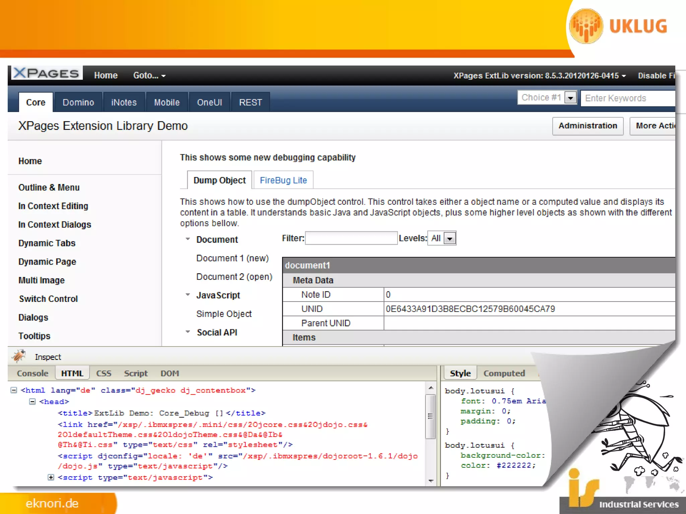The width and height of the screenshot is (686, 514).
Task: Click the Firebug bug icon
Action: pos(19,356)
